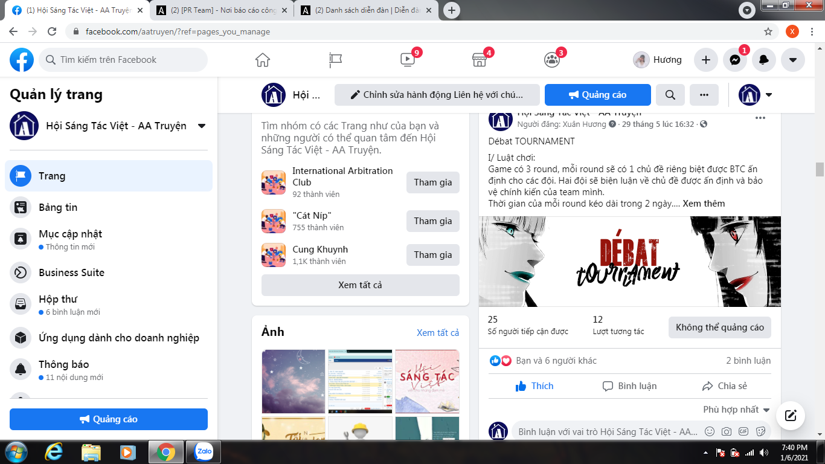825x464 pixels.
Task: Open Bảng tin in the sidebar
Action: (x=109, y=207)
